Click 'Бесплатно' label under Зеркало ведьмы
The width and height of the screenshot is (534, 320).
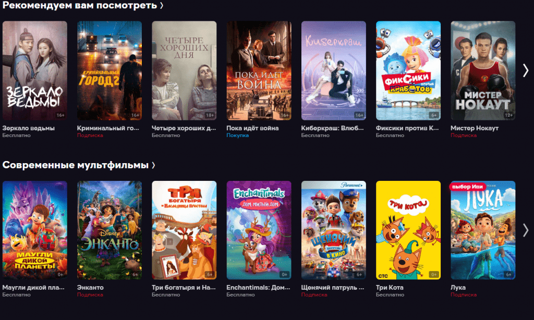[16, 136]
